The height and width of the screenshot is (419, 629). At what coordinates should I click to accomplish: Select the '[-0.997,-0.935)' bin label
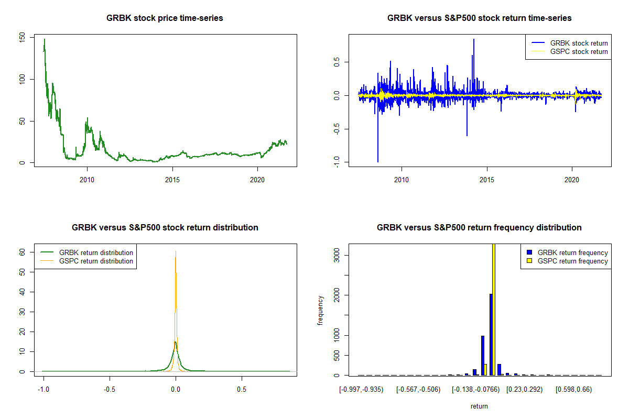[361, 390]
